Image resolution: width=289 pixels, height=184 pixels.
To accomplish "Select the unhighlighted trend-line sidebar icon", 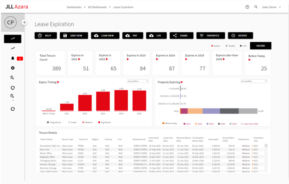I will 13,48.
